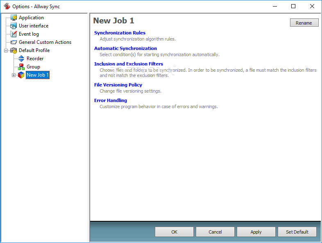Click the Apply button
Viewport: 322px width, 243px height.
(x=256, y=232)
